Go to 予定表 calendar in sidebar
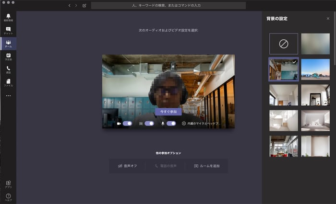Screen dimensions: 336x204 (x=8, y=57)
